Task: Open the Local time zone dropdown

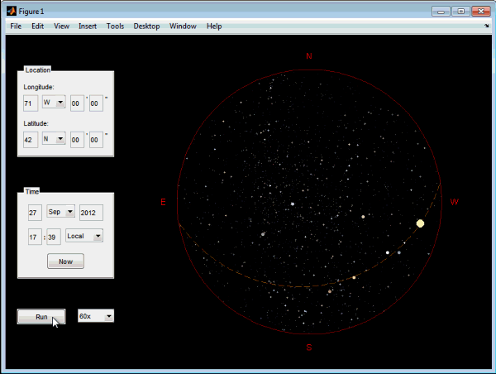Action: coord(85,236)
